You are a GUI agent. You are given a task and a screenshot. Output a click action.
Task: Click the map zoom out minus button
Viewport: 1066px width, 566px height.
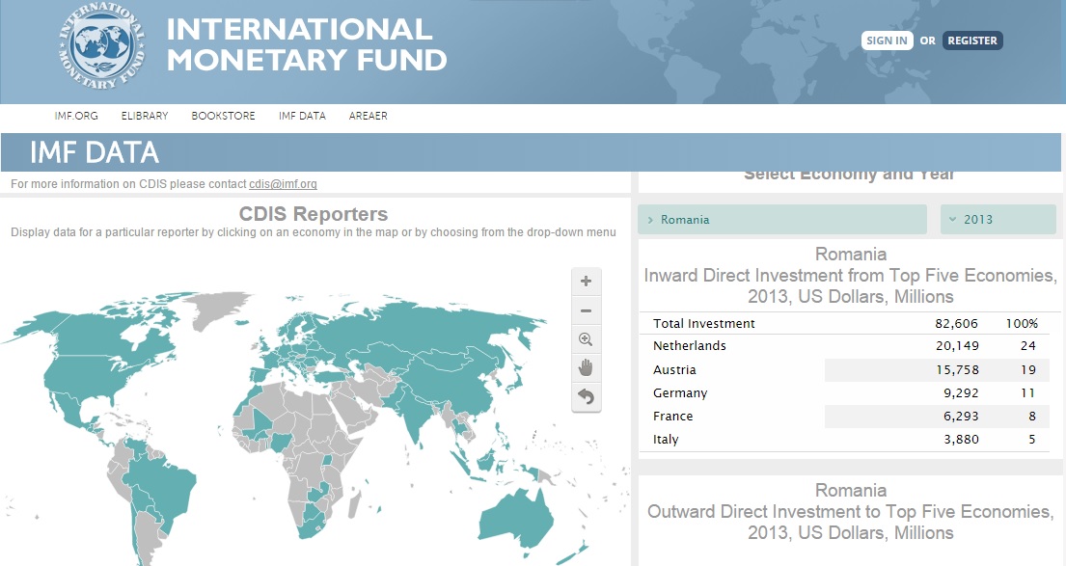586,310
